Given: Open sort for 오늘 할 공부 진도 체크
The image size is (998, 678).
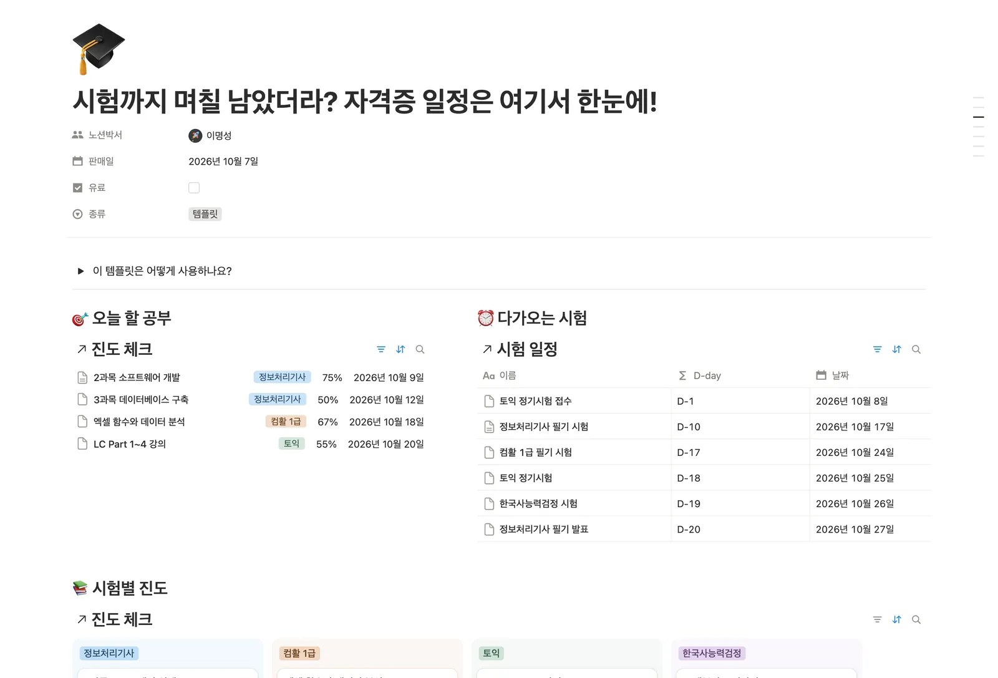Looking at the screenshot, I should [x=400, y=349].
